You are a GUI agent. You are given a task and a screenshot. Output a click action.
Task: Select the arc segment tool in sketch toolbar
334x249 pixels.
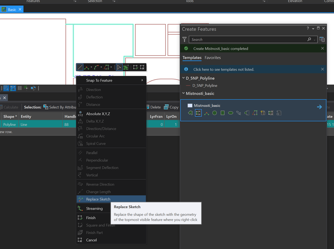96,67
